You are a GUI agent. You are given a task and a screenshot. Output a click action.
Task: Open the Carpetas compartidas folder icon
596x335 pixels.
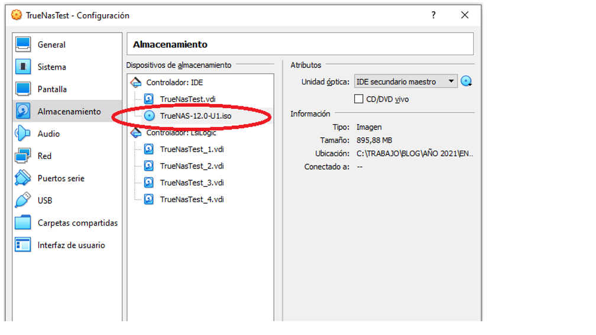tap(23, 223)
